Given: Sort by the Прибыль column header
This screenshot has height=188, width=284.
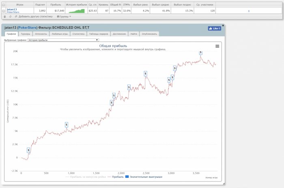Looking at the screenshot, I should [56, 5].
